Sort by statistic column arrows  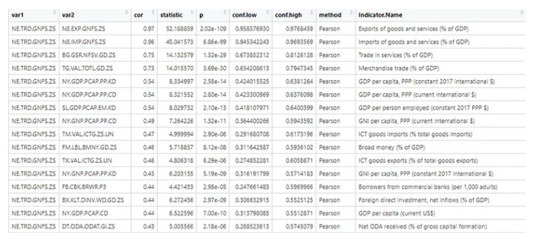192,12
